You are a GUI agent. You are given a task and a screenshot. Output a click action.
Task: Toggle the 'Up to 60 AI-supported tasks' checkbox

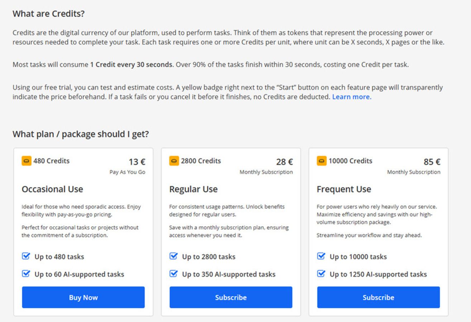(x=26, y=274)
